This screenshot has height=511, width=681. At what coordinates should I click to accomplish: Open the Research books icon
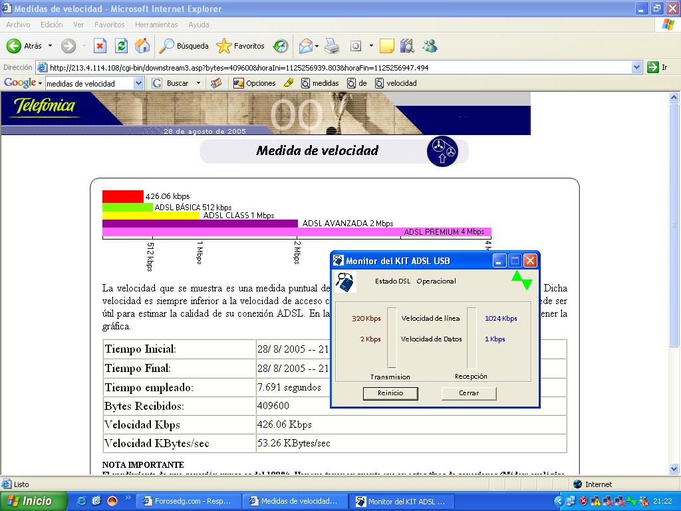(407, 46)
